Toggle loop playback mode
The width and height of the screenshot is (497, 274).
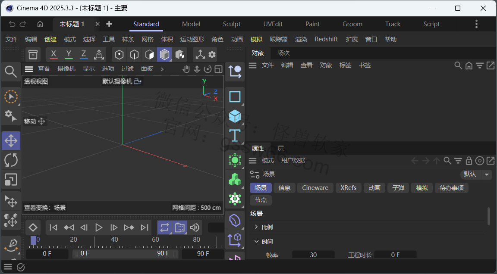coord(164,227)
